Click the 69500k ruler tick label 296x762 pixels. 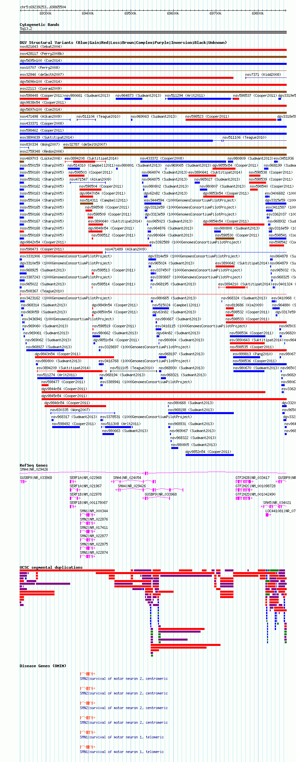(130, 13)
